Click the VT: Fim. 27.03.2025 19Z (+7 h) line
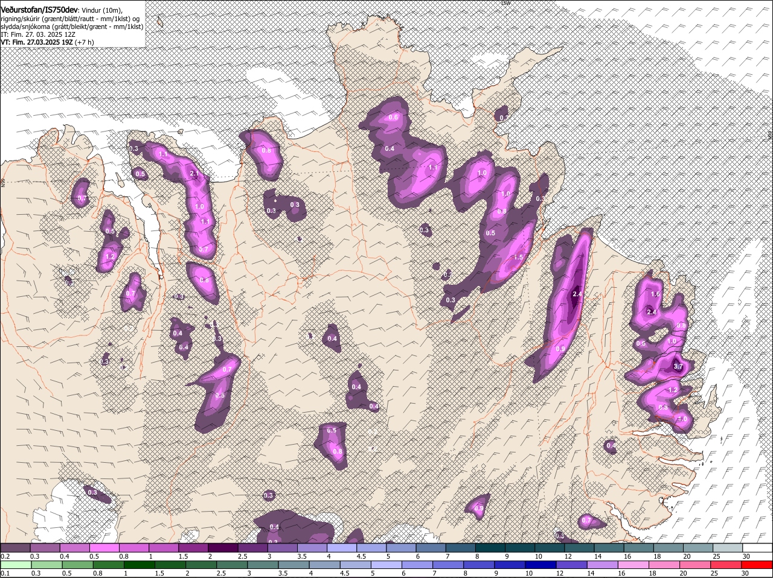773x578 pixels. pos(47,42)
